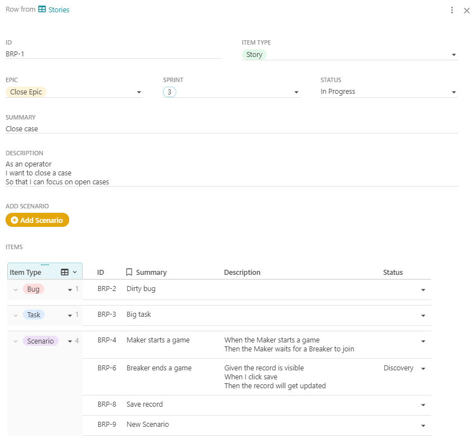Select the Close Epic colored tag

click(26, 92)
